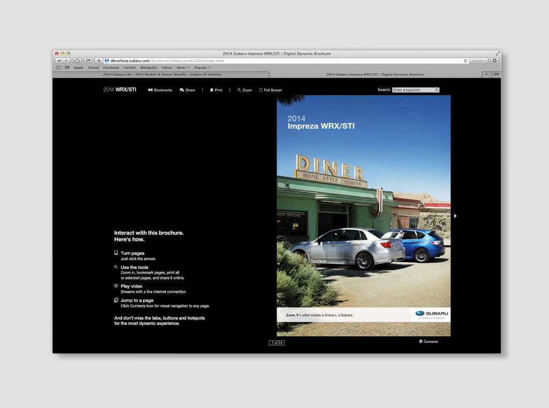
Task: Click the 'Use the tools' instruction heading
Action: point(135,267)
